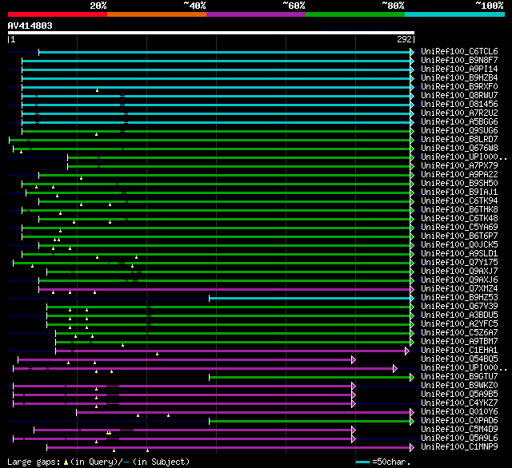The image size is (512, 468).
Task: Click the UniRef100_A7R2U2 label
Action: point(459,113)
